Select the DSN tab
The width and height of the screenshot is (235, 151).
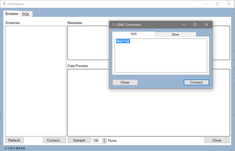pos(133,34)
